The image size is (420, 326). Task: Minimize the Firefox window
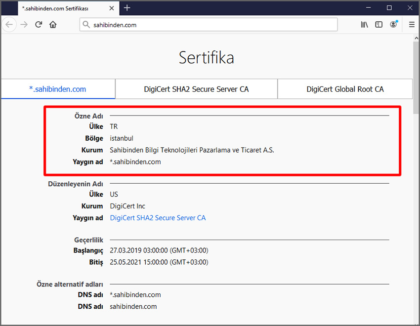coord(368,8)
